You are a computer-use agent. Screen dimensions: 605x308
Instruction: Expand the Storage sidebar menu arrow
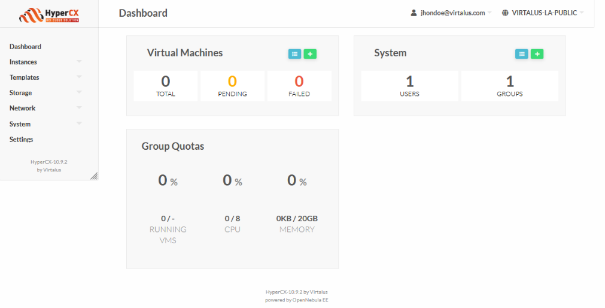coord(79,93)
